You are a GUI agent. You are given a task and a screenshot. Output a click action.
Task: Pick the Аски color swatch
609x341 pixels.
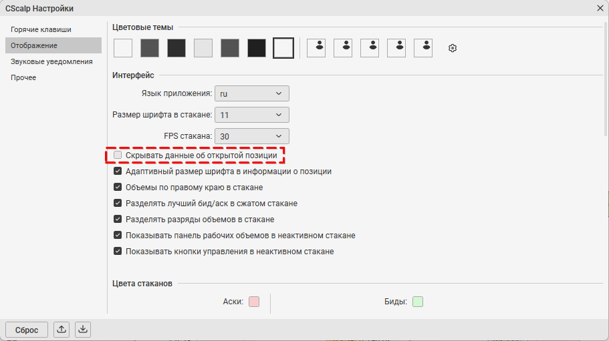254,302
